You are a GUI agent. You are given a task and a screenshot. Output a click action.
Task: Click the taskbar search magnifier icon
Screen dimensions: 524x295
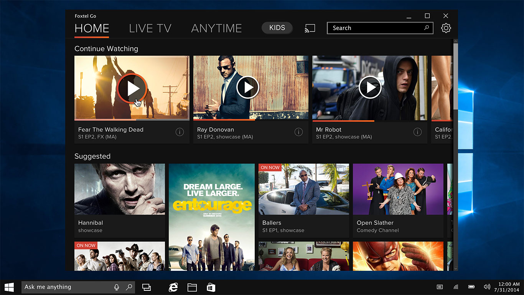click(x=129, y=287)
